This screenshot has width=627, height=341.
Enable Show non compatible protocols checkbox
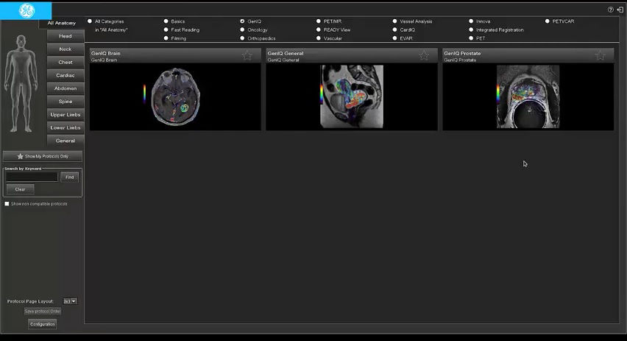tap(7, 204)
